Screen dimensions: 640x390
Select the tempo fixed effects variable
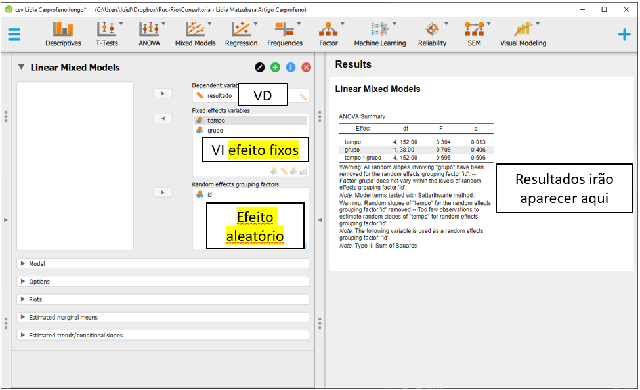point(216,121)
